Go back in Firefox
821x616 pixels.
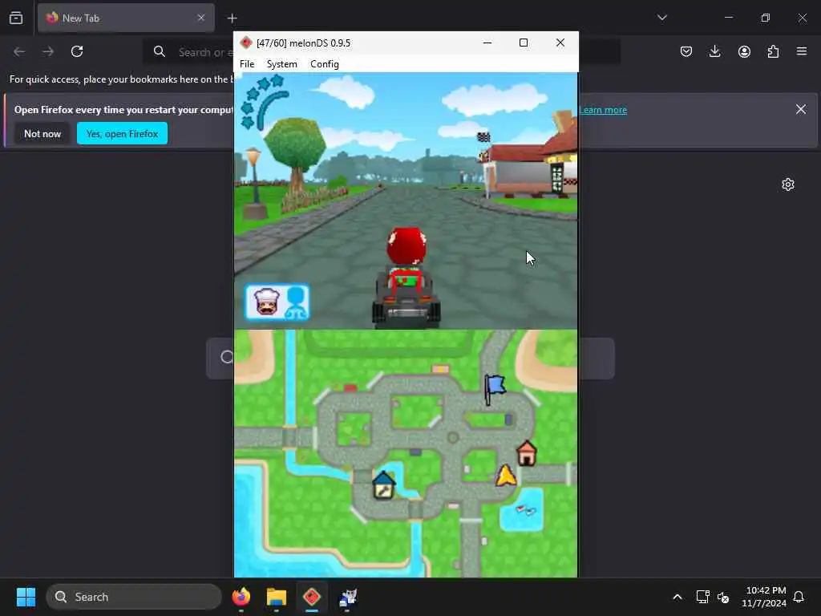coord(19,51)
